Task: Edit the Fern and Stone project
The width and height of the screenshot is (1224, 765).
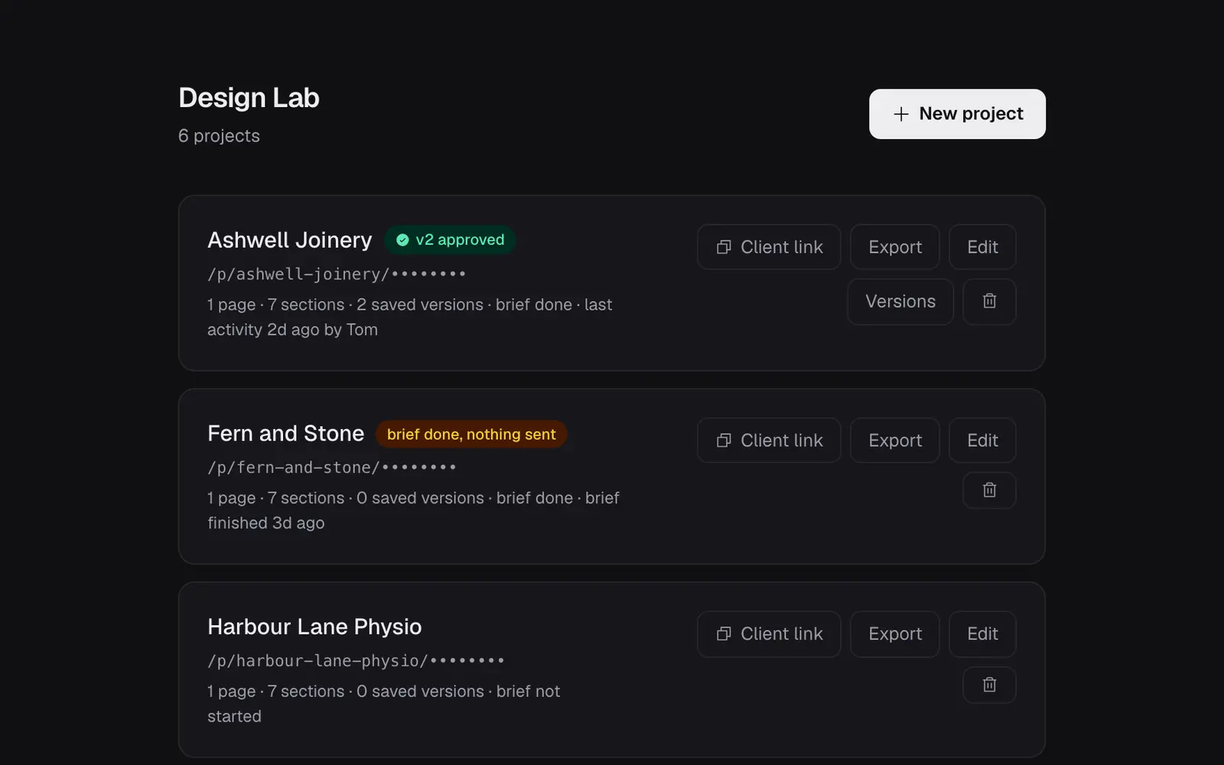Action: (x=982, y=441)
